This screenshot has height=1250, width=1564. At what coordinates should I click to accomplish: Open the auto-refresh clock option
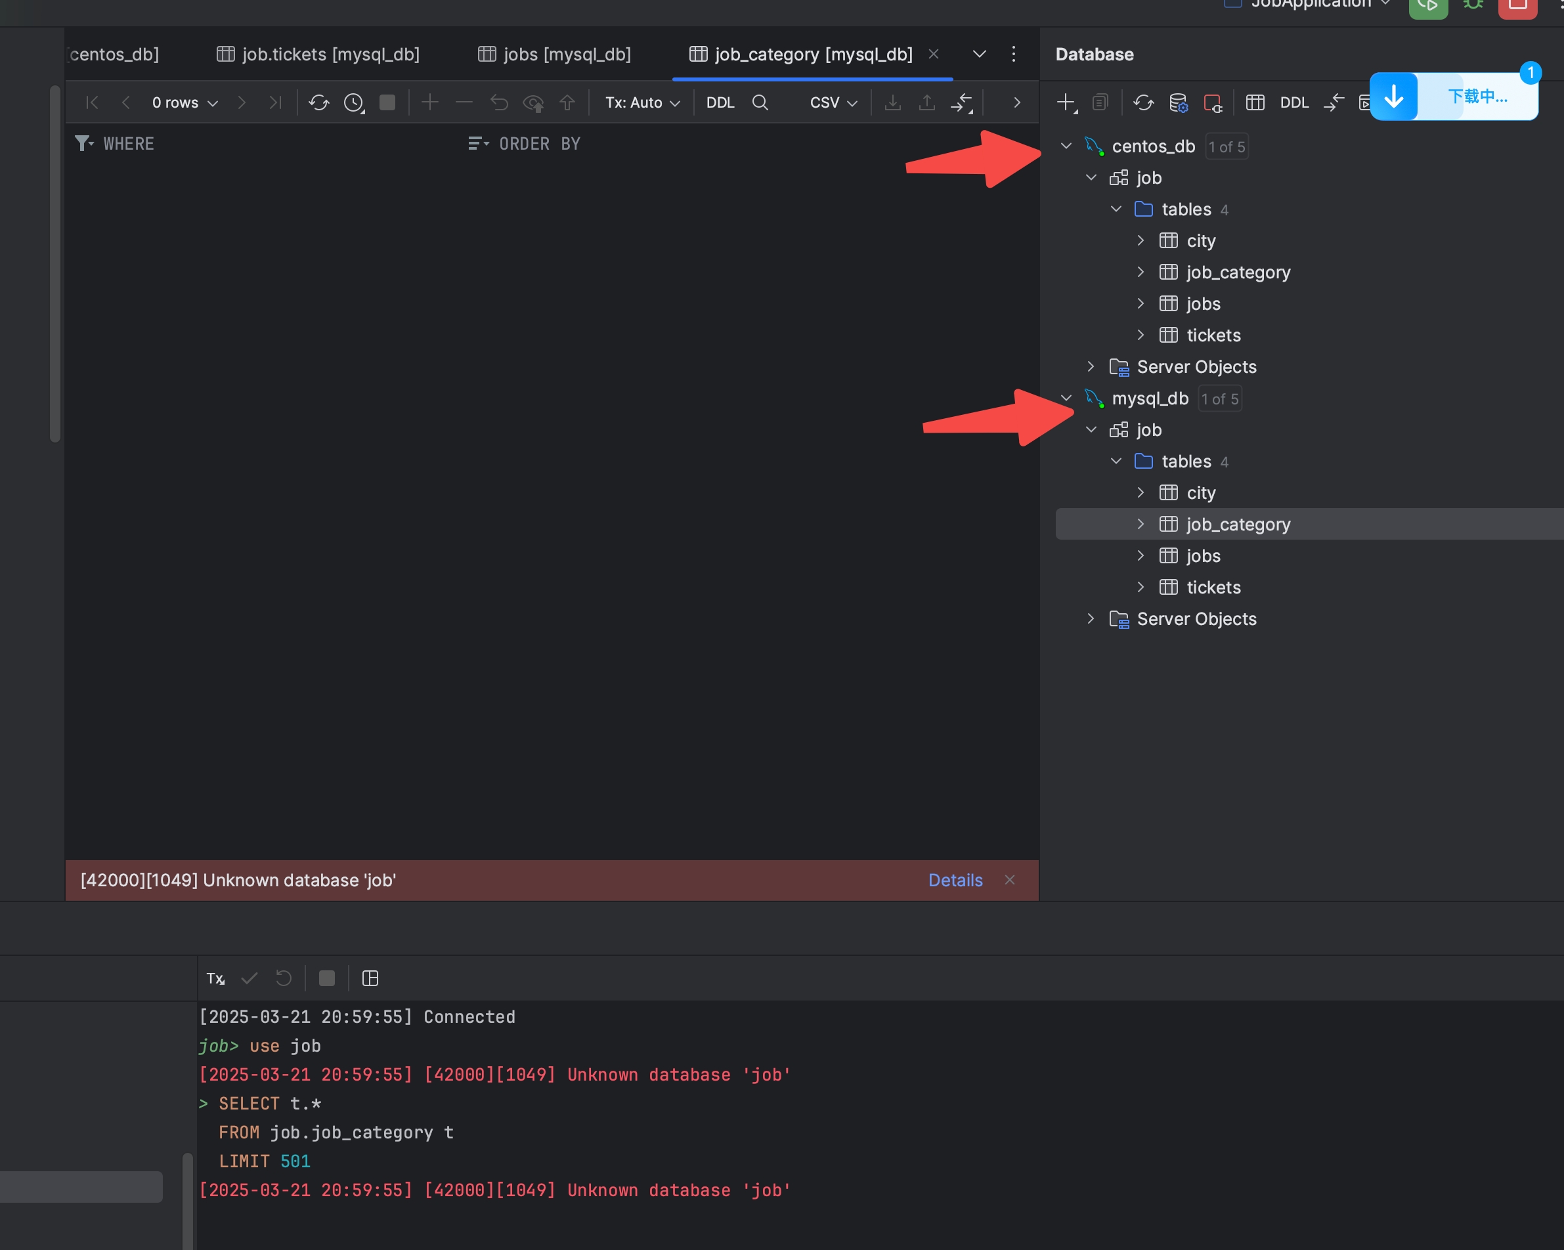(x=354, y=102)
